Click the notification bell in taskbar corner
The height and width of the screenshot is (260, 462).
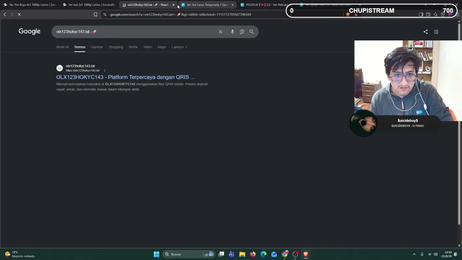pyautogui.click(x=456, y=254)
